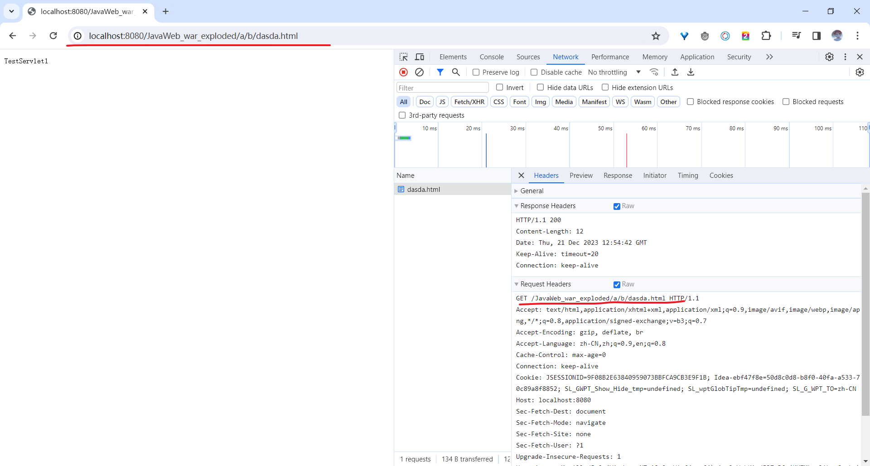The width and height of the screenshot is (870, 466).
Task: Switch to the Console tab
Action: point(492,57)
